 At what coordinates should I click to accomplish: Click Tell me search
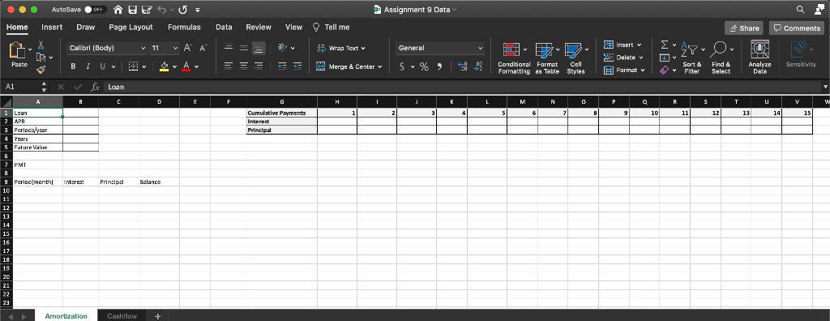(332, 27)
